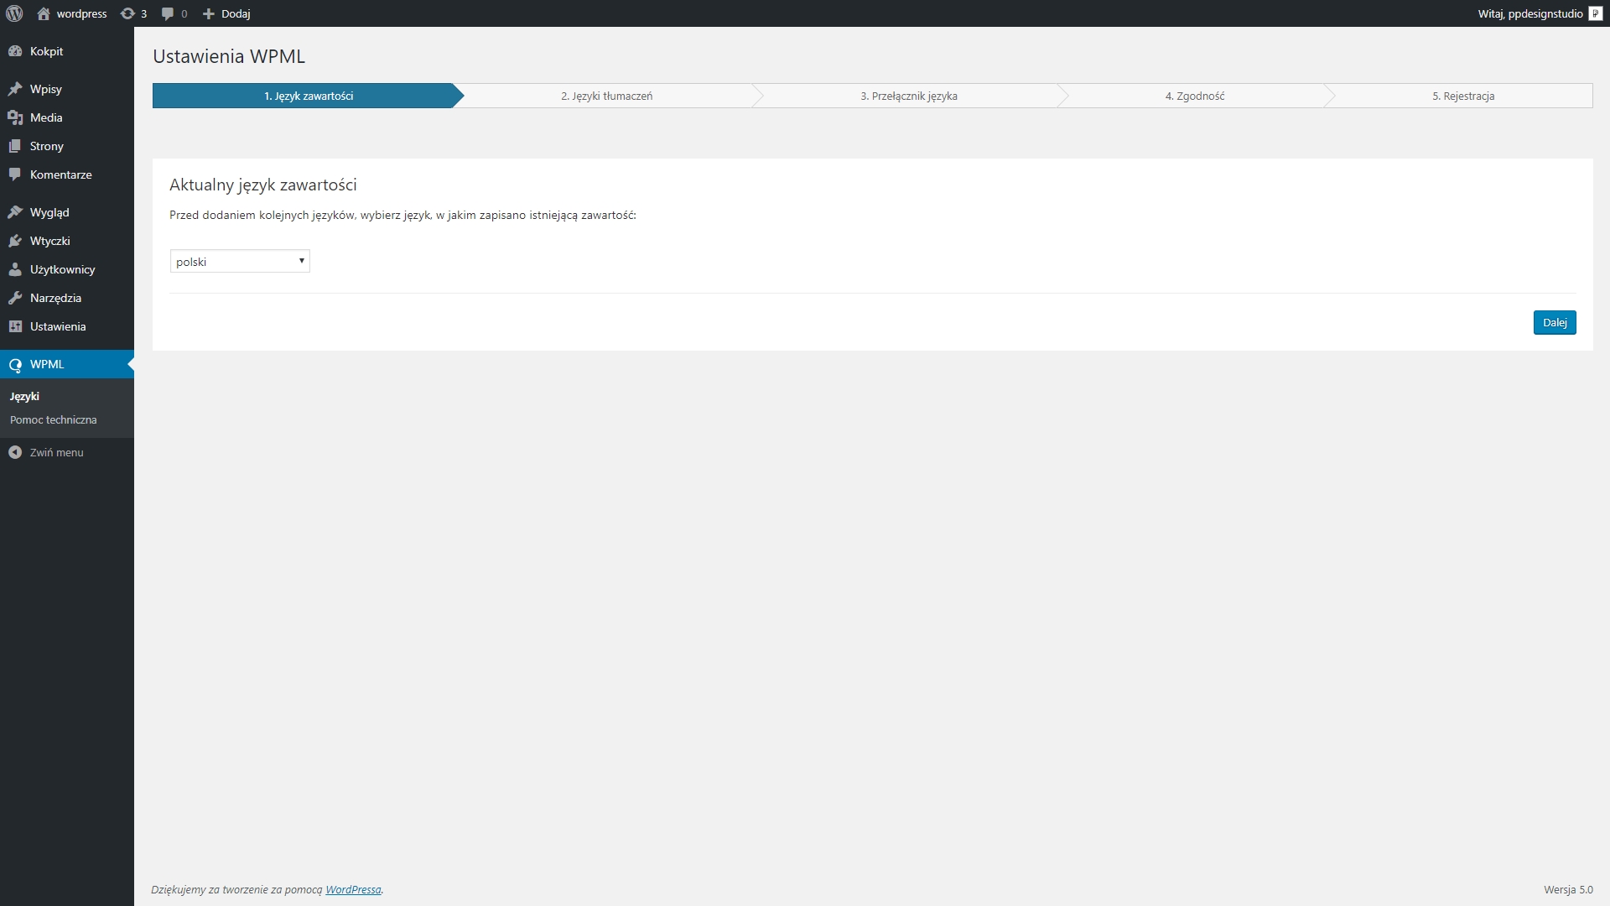The width and height of the screenshot is (1610, 906).
Task: Open the Użytkownicy menu item
Action: coord(67,269)
